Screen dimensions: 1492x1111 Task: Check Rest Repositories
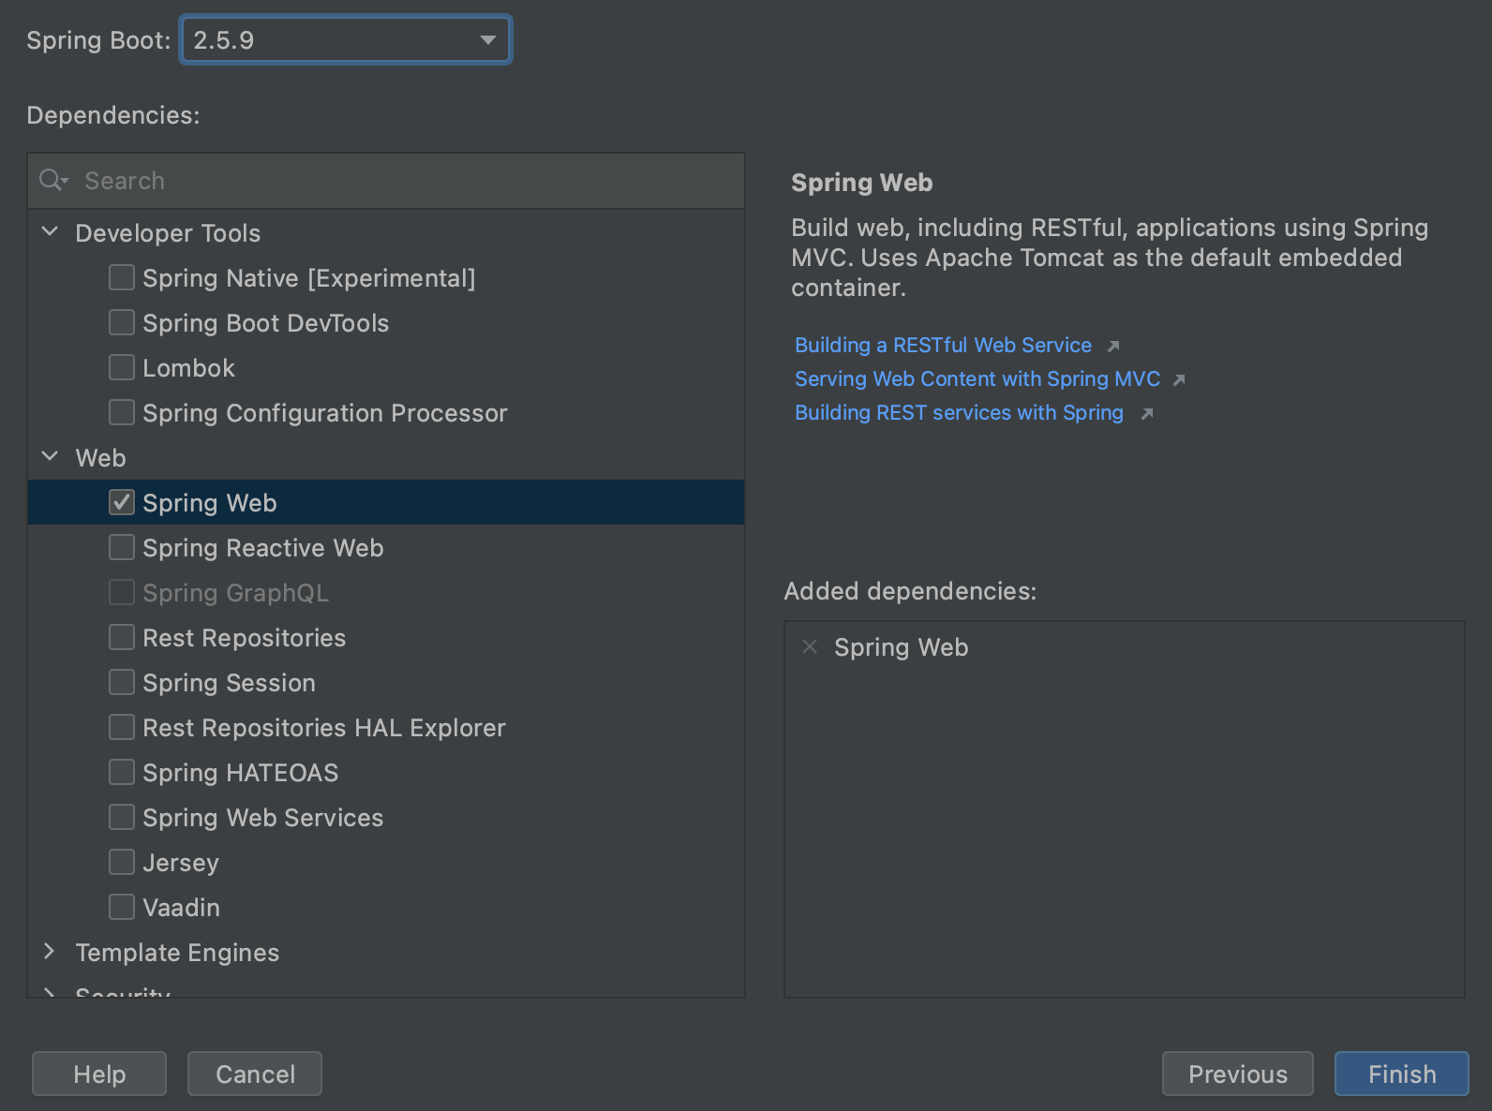(x=122, y=637)
